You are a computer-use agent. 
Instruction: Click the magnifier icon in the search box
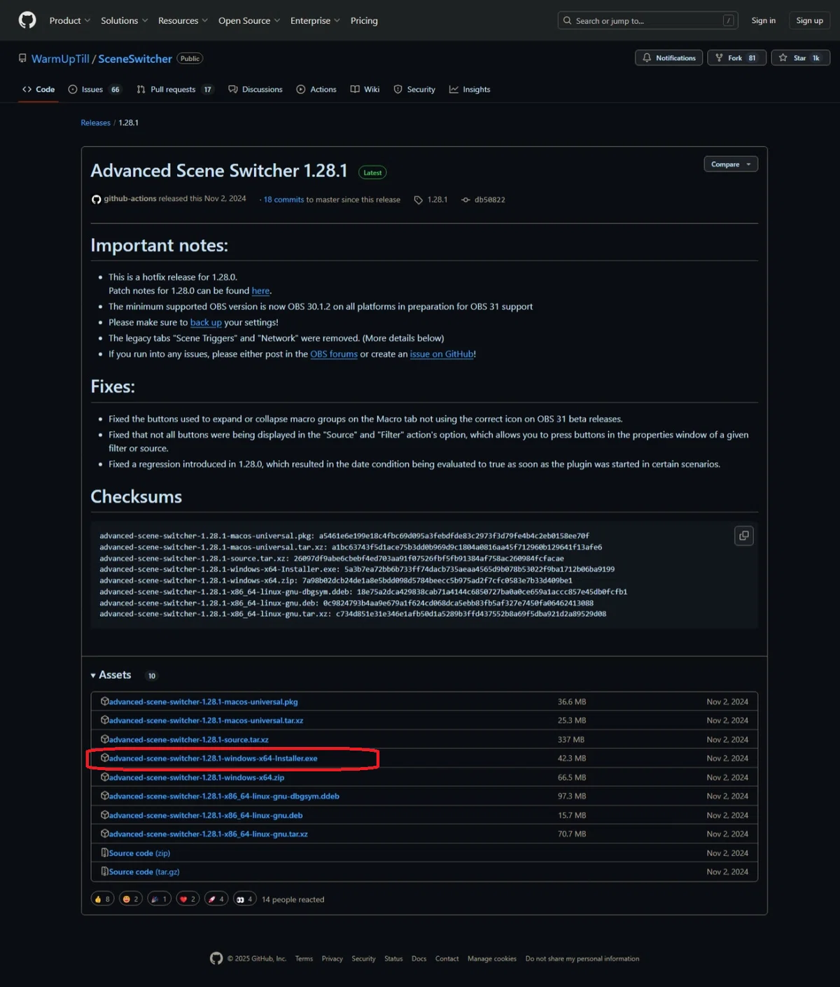coord(568,21)
